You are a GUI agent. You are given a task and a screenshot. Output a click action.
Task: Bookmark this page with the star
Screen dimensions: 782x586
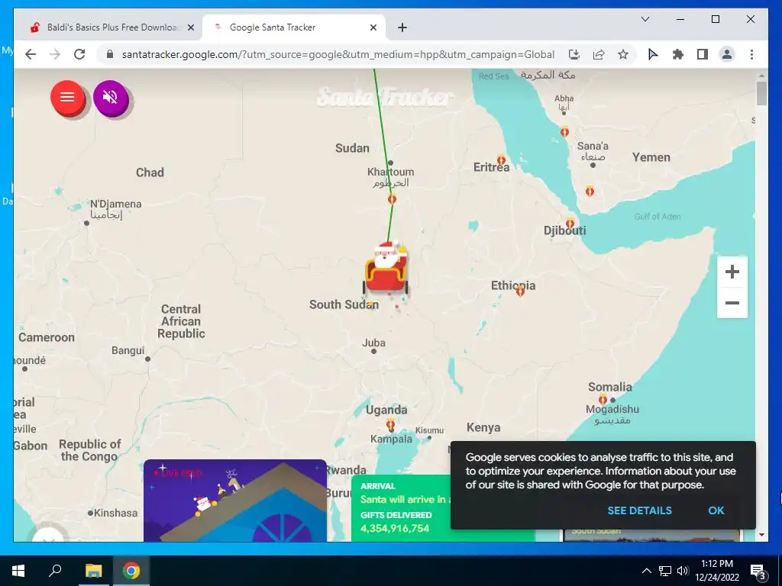623,54
